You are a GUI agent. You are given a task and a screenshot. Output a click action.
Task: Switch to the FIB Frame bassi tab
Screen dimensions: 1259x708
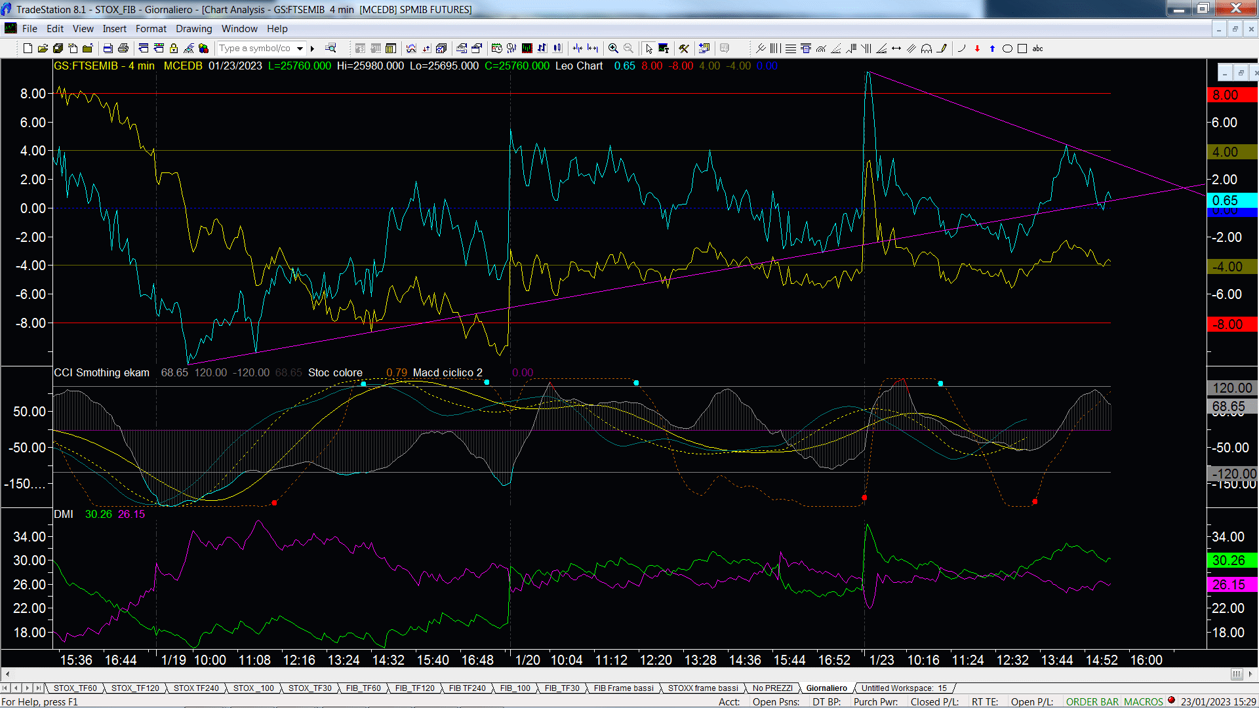(x=624, y=688)
